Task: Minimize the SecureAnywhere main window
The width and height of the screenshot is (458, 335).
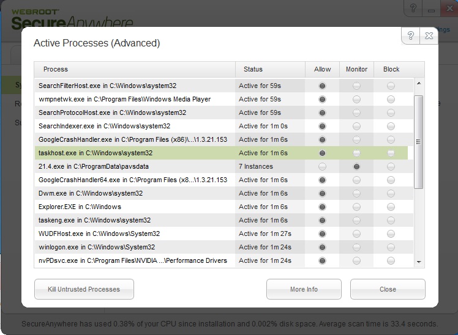Action: tap(431, 9)
